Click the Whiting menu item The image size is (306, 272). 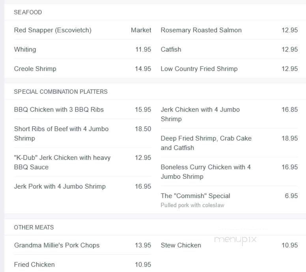25,50
